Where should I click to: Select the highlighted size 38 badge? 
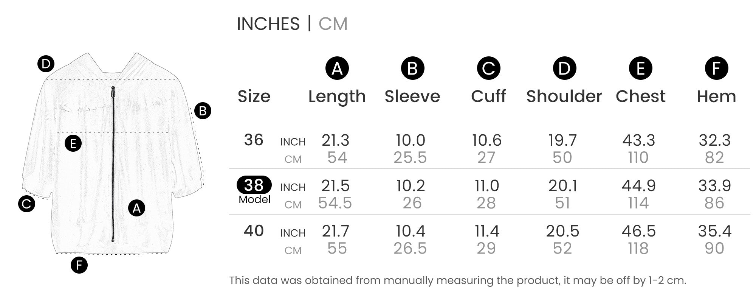click(254, 185)
